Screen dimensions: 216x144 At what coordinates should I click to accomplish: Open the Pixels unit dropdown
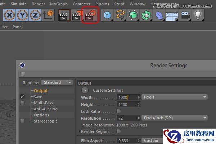(x=174, y=97)
